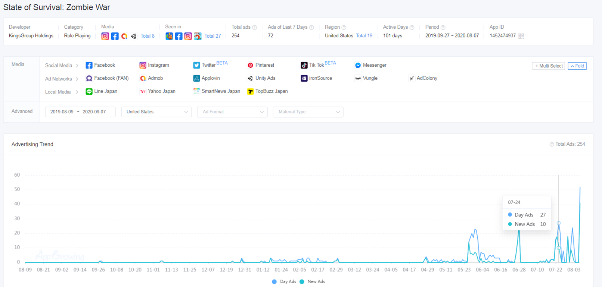
Task: Enable Multi Select for media
Action: tap(548, 66)
